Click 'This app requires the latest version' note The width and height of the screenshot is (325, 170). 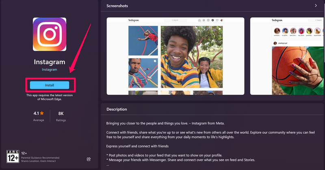click(50, 97)
